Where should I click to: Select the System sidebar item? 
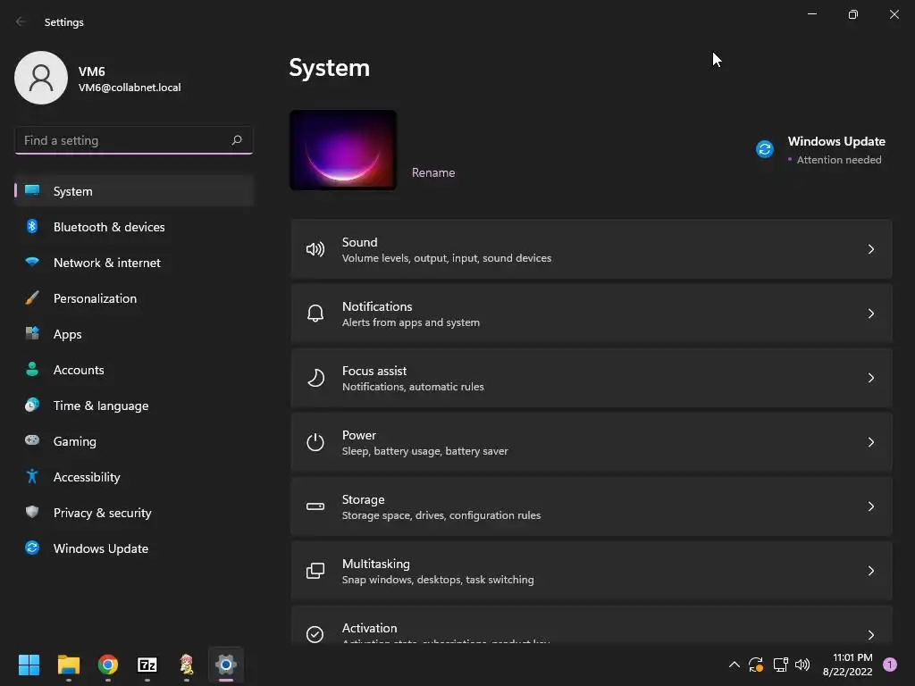pyautogui.click(x=134, y=191)
